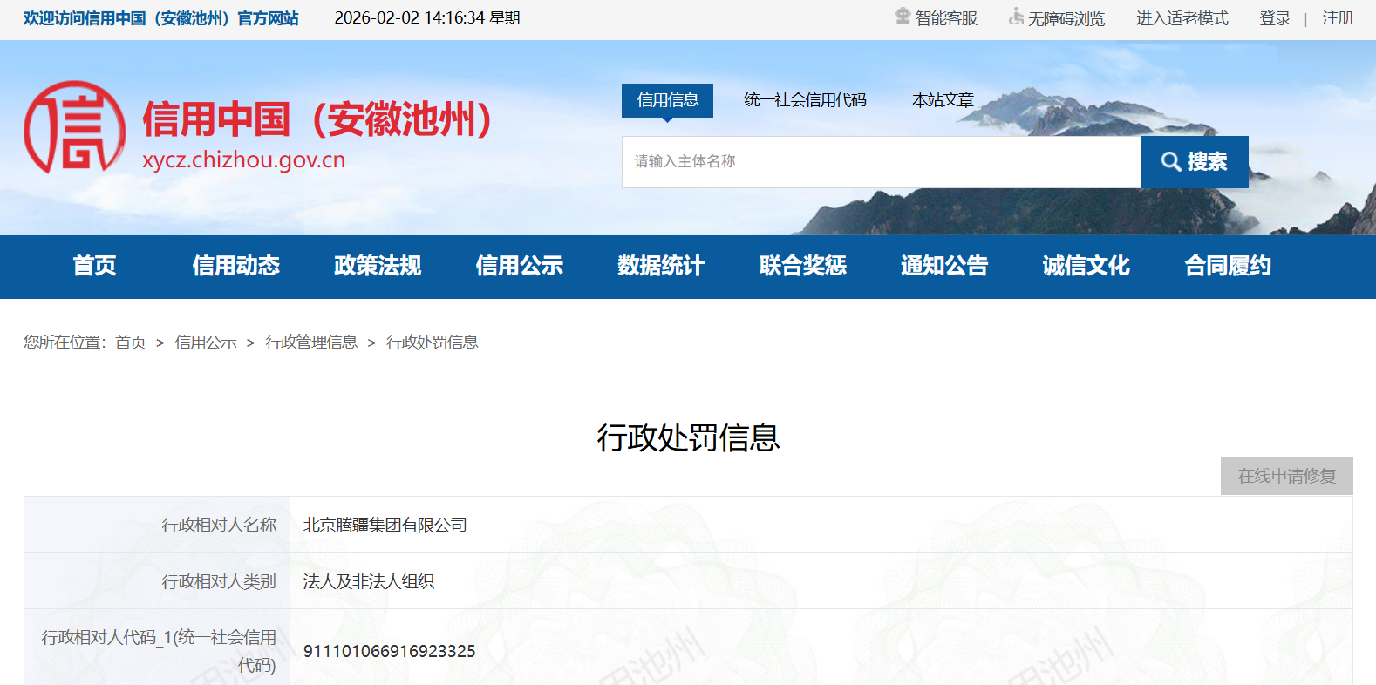
Task: Select the 合同履约 navigation item
Action: click(x=1228, y=266)
